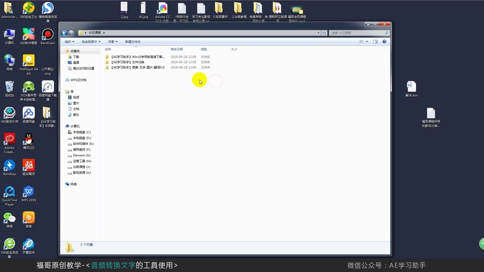Select the WPS 2019 desktop icon
484x272 pixels.
(28, 193)
